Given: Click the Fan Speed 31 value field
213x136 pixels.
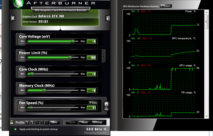Looking at the screenshot, I should coord(91,108).
